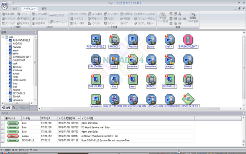The width and height of the screenshot is (246, 154).
Task: Collapse the map root node in the tree
Action: pos(3,37)
